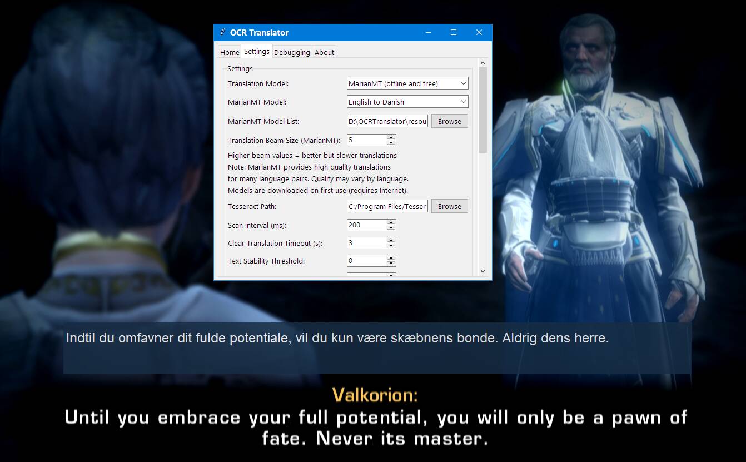The height and width of the screenshot is (462, 746).
Task: Increase Text Stability Threshold value
Action: click(x=391, y=258)
